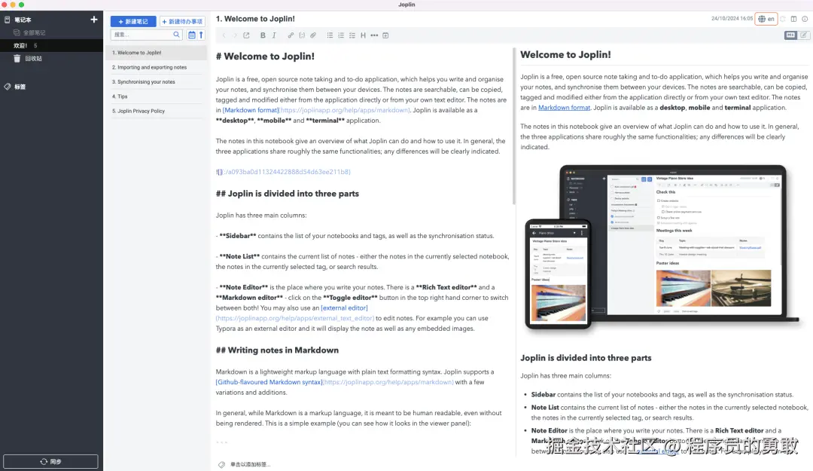Click '[Markdown format]' link in Markdown editor

coord(251,110)
